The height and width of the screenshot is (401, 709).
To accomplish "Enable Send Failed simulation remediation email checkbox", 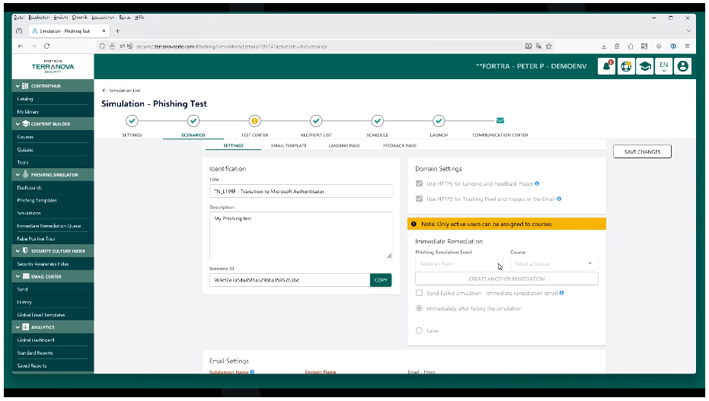I will [419, 293].
